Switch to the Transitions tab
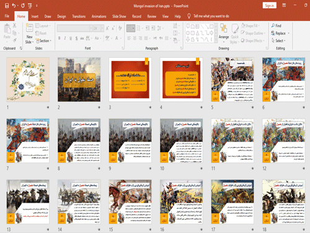310x233 pixels. click(79, 16)
